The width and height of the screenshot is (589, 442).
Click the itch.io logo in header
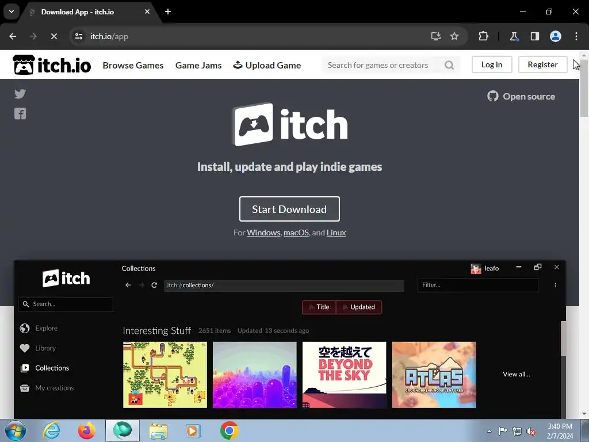pyautogui.click(x=52, y=64)
